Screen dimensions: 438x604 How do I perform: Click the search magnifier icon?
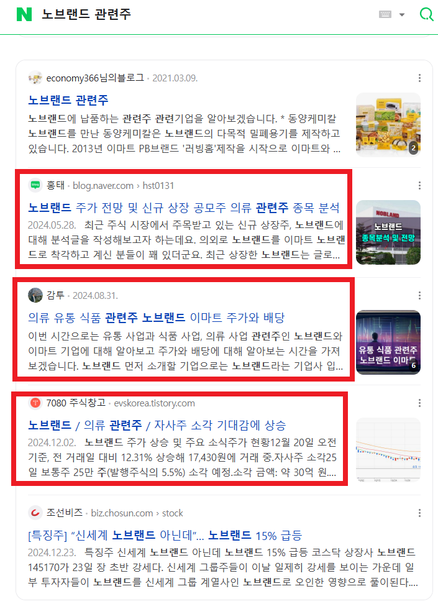tap(426, 14)
